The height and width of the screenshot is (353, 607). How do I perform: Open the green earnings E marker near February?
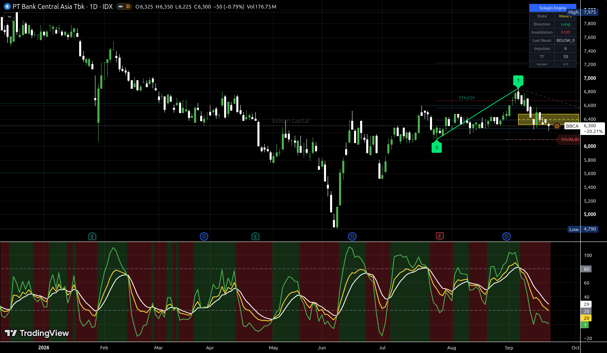tap(92, 236)
